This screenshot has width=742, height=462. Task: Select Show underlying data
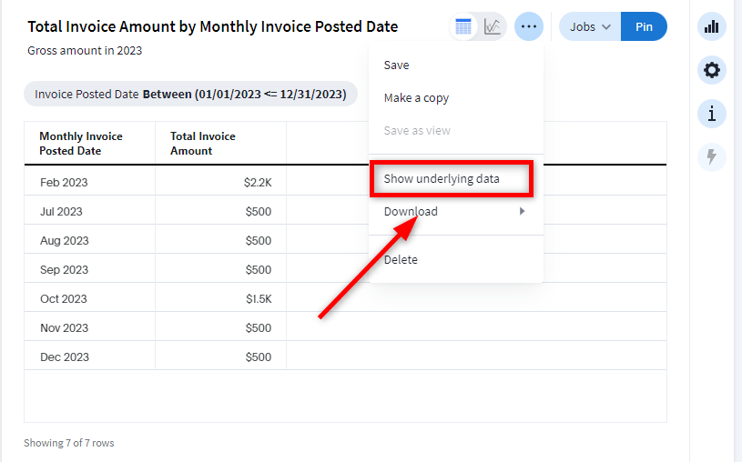[x=442, y=179]
